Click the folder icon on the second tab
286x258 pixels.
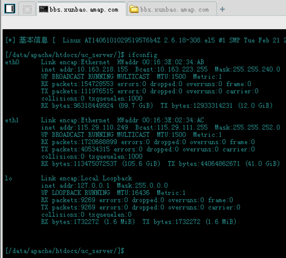(134, 9)
